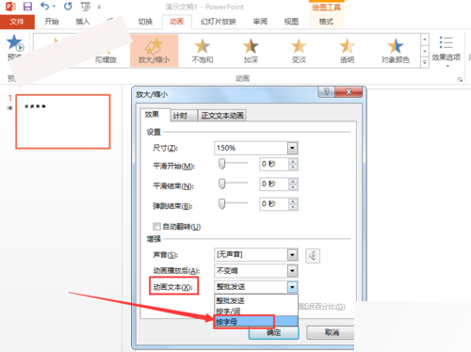Switch to the 幻灯片放映 ribbon tab
This screenshot has height=352, width=471.
(219, 22)
